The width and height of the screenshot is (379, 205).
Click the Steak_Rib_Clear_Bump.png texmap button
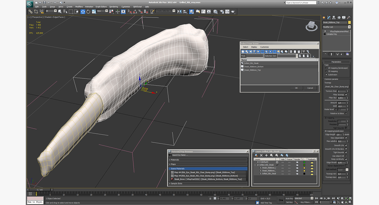coord(337,87)
